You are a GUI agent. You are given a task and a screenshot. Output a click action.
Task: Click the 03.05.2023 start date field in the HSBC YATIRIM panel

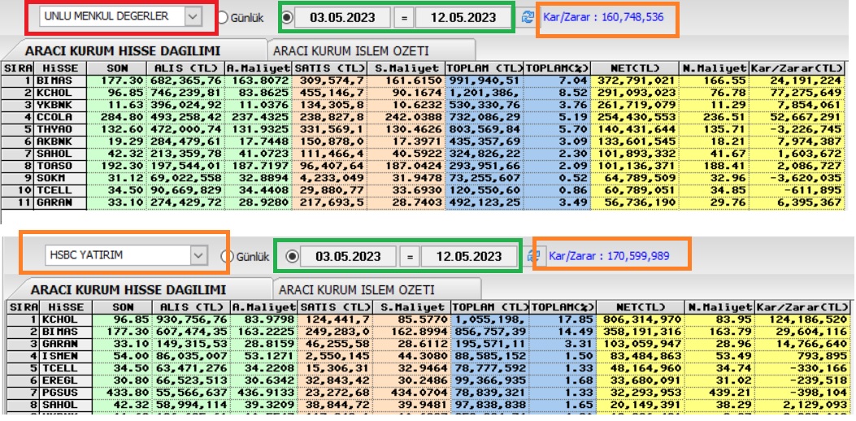click(x=348, y=256)
